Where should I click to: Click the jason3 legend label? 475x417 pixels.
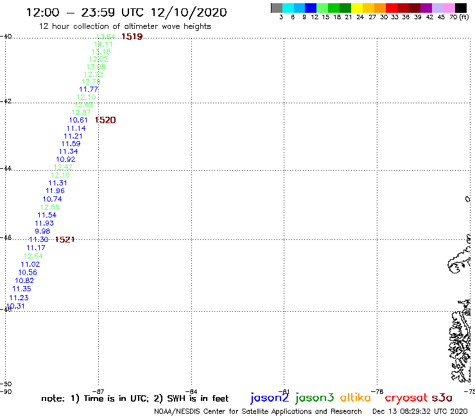[x=315, y=398]
